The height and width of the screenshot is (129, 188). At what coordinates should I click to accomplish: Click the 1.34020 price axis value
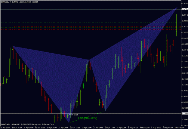click(x=185, y=44)
